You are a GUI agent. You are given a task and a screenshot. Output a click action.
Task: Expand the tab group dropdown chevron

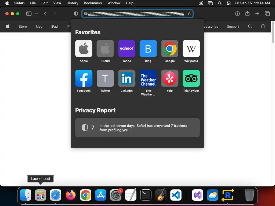pos(37,14)
